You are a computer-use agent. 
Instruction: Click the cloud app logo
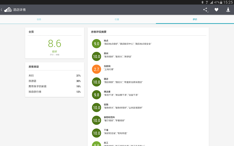click(x=8, y=10)
